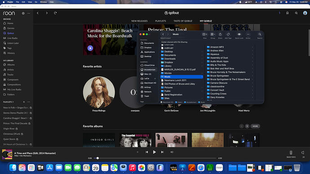Open Finder Group dropdown
Screen dimensions: 310x174
pyautogui.click(x=213, y=35)
